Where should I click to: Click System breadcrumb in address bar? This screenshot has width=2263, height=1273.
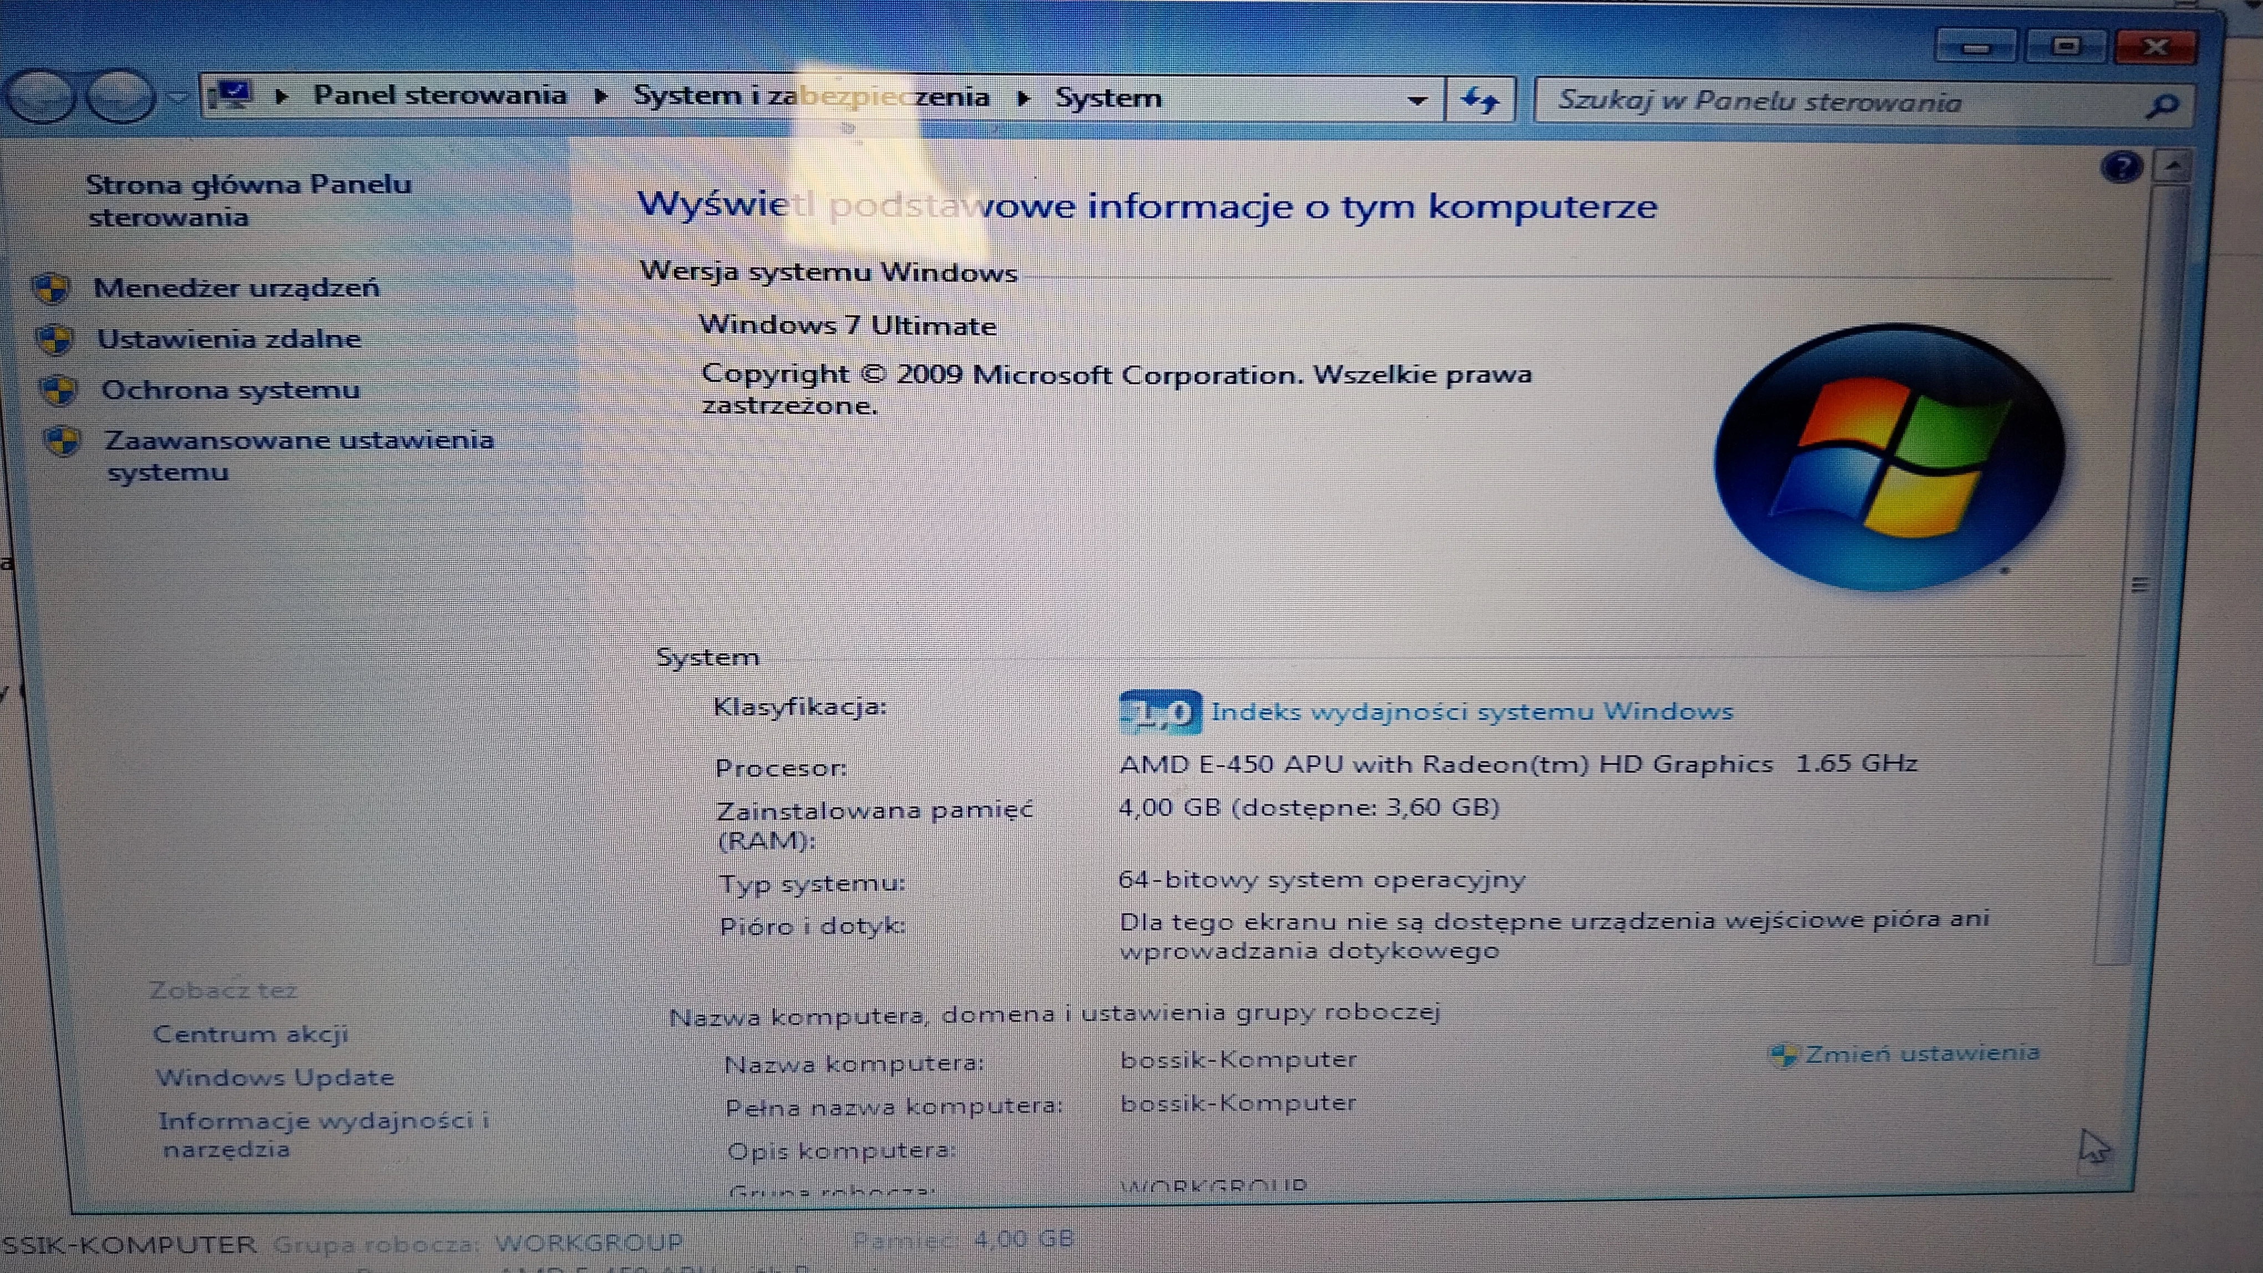pos(1108,98)
